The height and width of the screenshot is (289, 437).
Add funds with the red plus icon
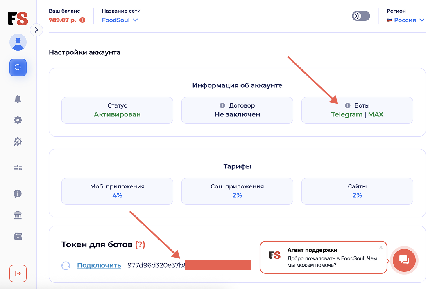[x=82, y=20]
